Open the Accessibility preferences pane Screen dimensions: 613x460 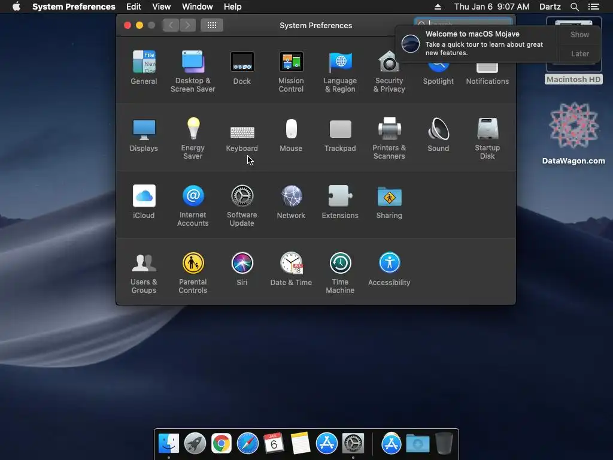(389, 269)
